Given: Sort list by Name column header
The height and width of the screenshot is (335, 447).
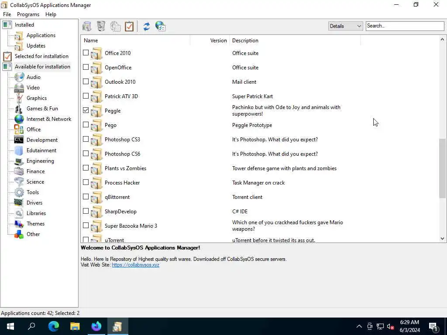Looking at the screenshot, I should (136, 41).
